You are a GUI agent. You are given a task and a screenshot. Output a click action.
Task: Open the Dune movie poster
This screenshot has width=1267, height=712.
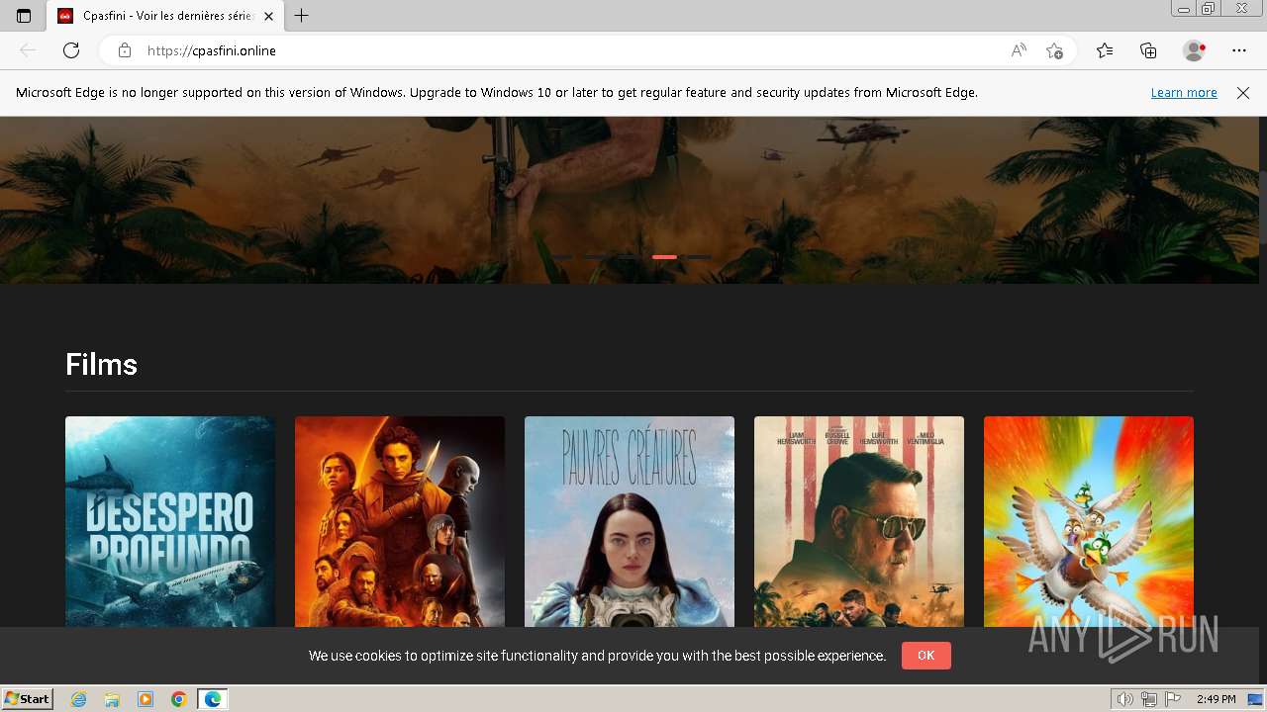(x=400, y=521)
